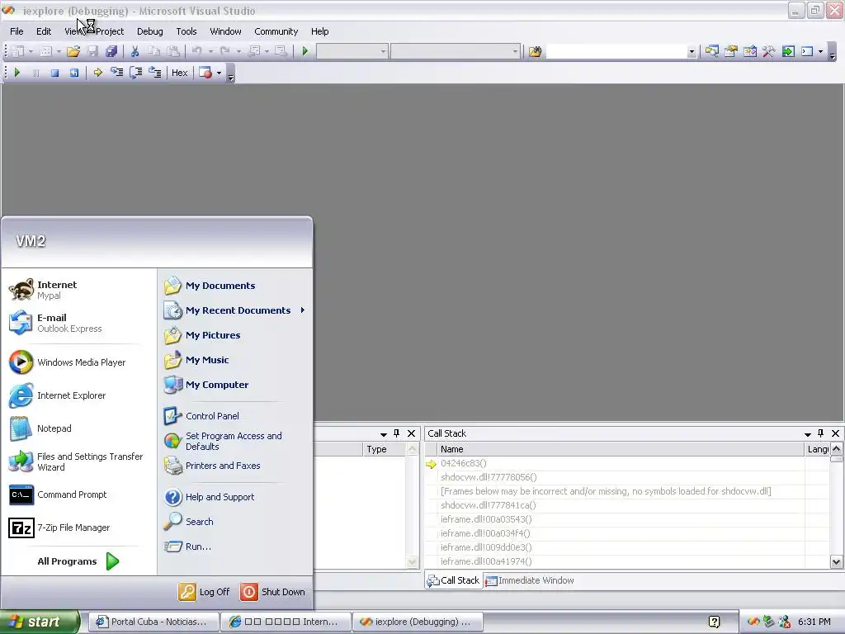
Task: Open the File menu
Action: tap(17, 31)
